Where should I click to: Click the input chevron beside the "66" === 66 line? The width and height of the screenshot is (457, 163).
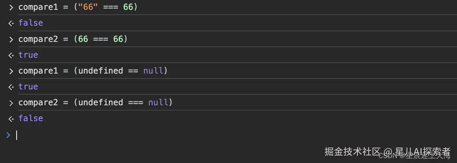(11, 7)
